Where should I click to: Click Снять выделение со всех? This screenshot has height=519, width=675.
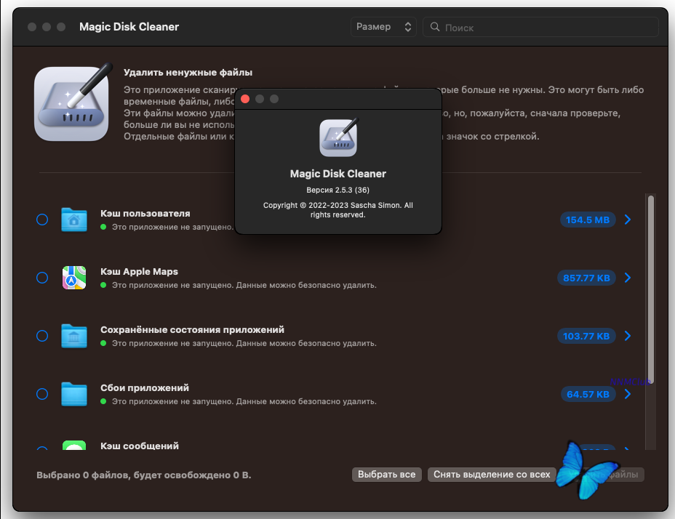492,474
